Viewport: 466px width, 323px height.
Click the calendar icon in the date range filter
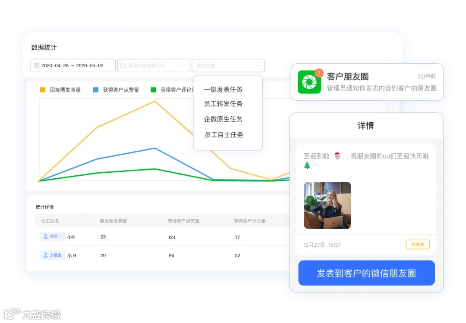[x=37, y=65]
